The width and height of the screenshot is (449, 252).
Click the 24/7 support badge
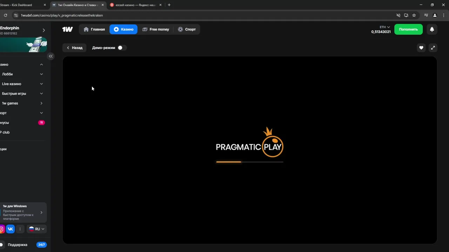(41, 245)
